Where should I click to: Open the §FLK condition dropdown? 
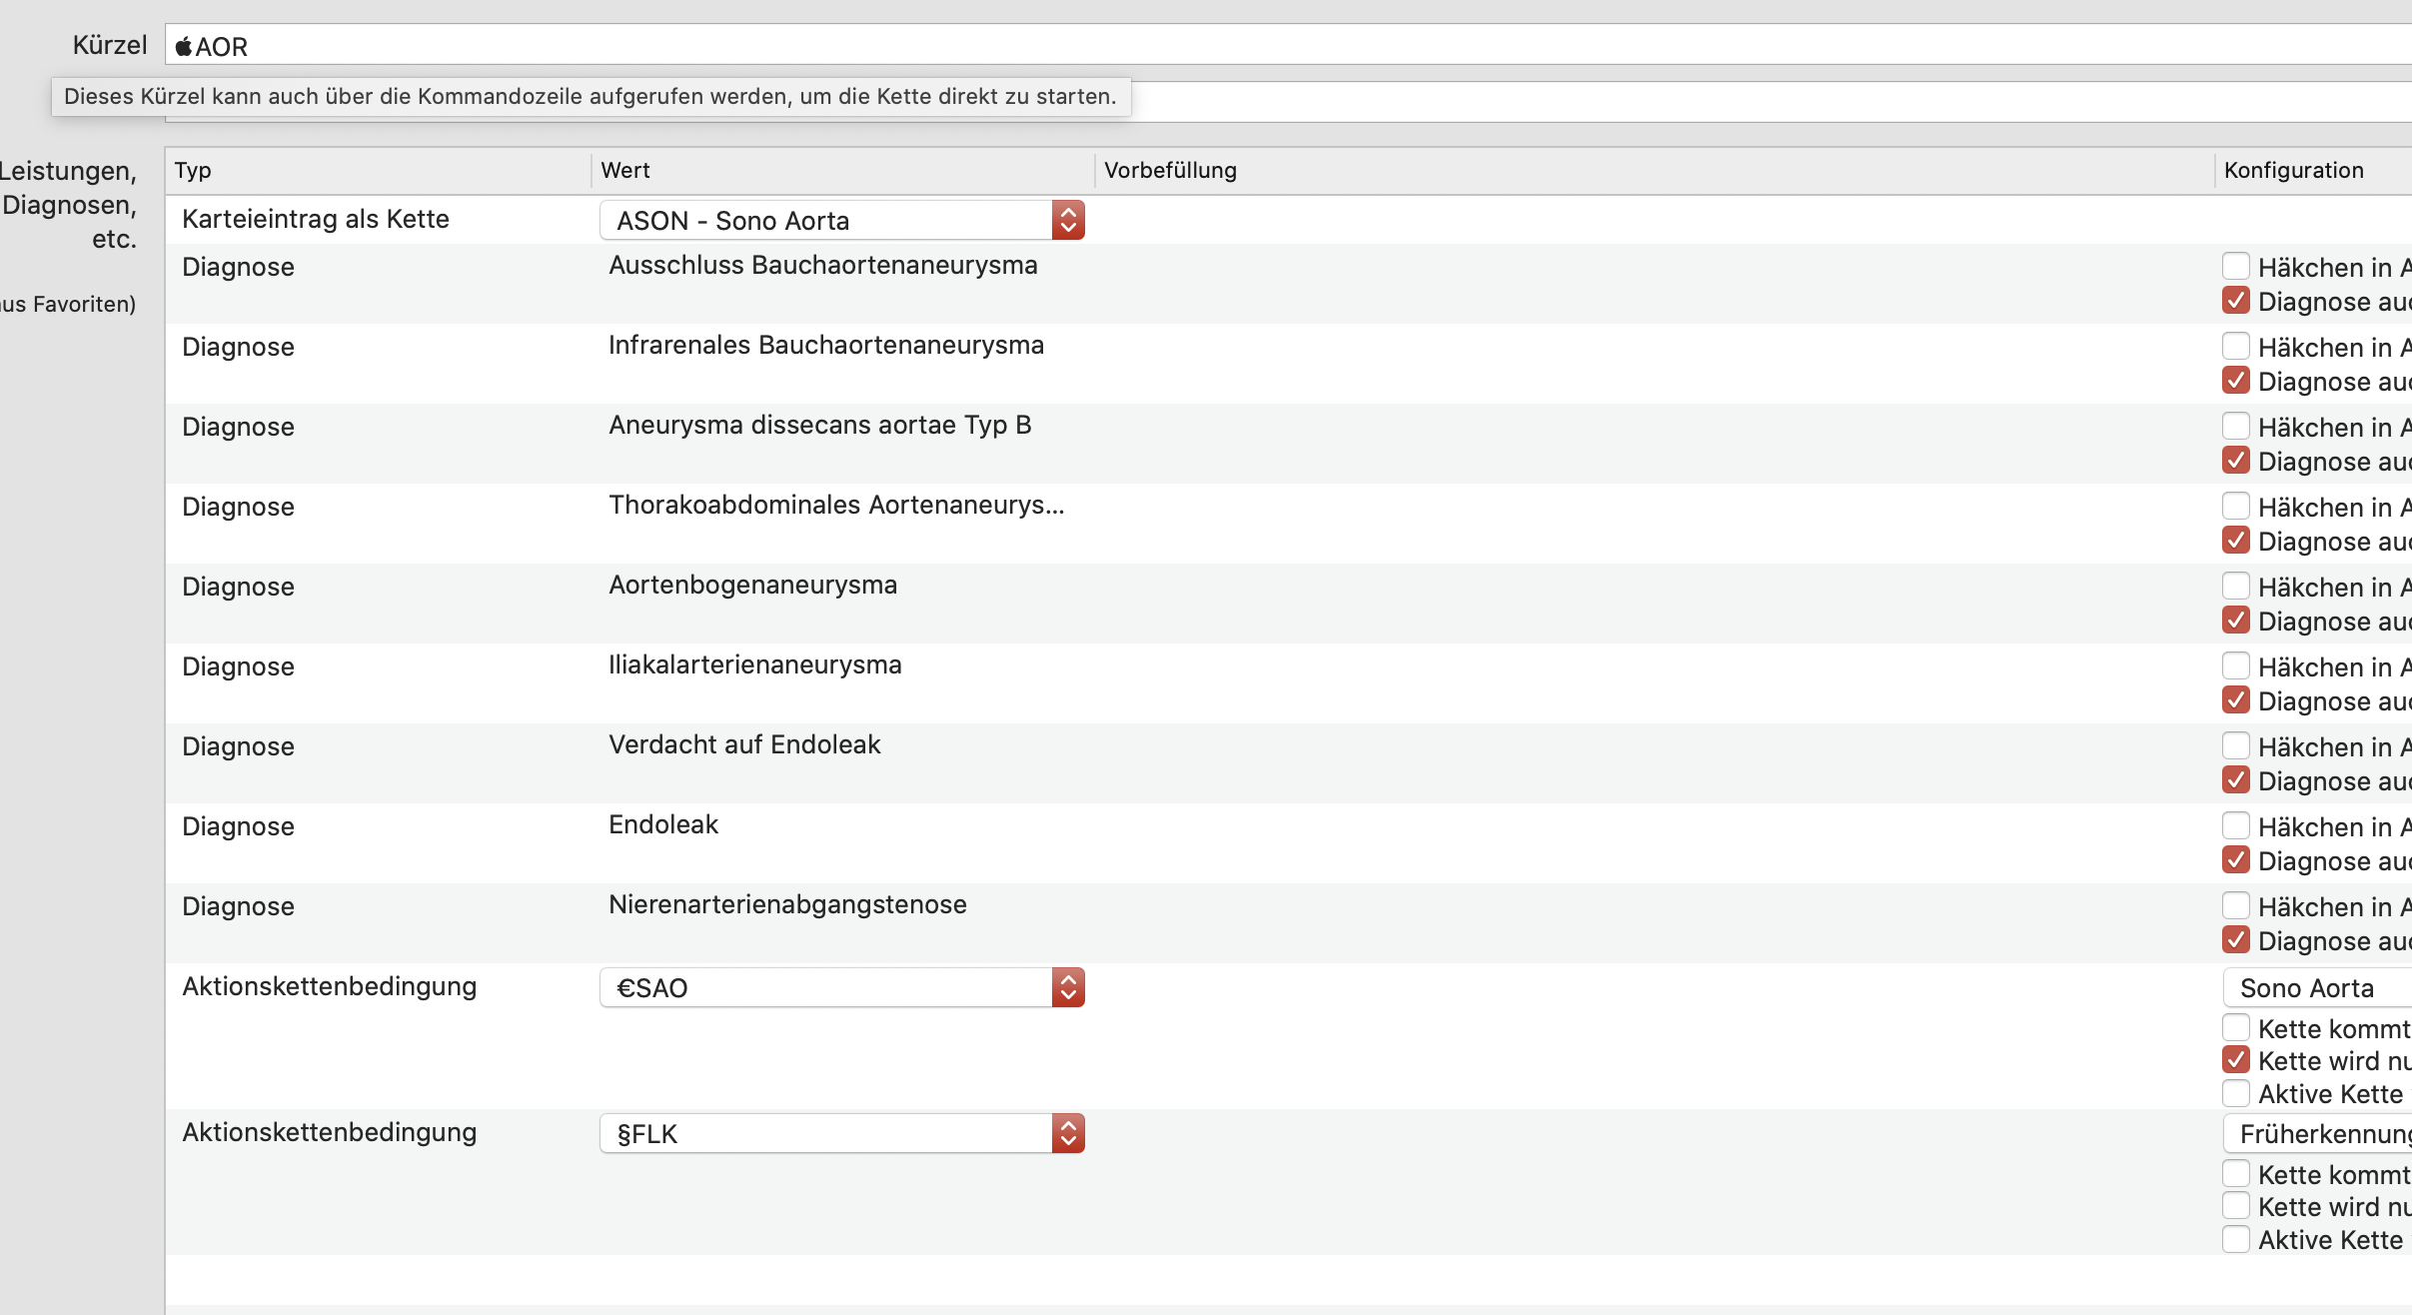[x=842, y=1134]
